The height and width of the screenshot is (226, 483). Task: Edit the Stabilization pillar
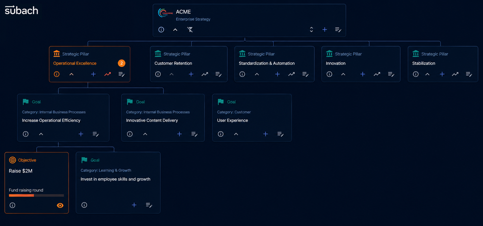tap(469, 74)
